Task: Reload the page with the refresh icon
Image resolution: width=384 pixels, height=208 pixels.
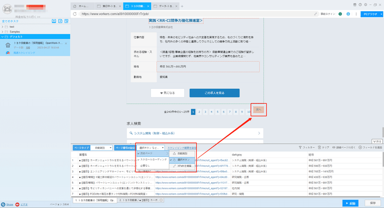Action: pos(75,14)
